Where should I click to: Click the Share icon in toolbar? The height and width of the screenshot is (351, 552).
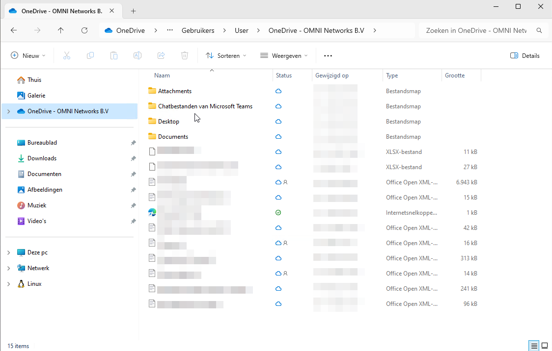coord(161,56)
